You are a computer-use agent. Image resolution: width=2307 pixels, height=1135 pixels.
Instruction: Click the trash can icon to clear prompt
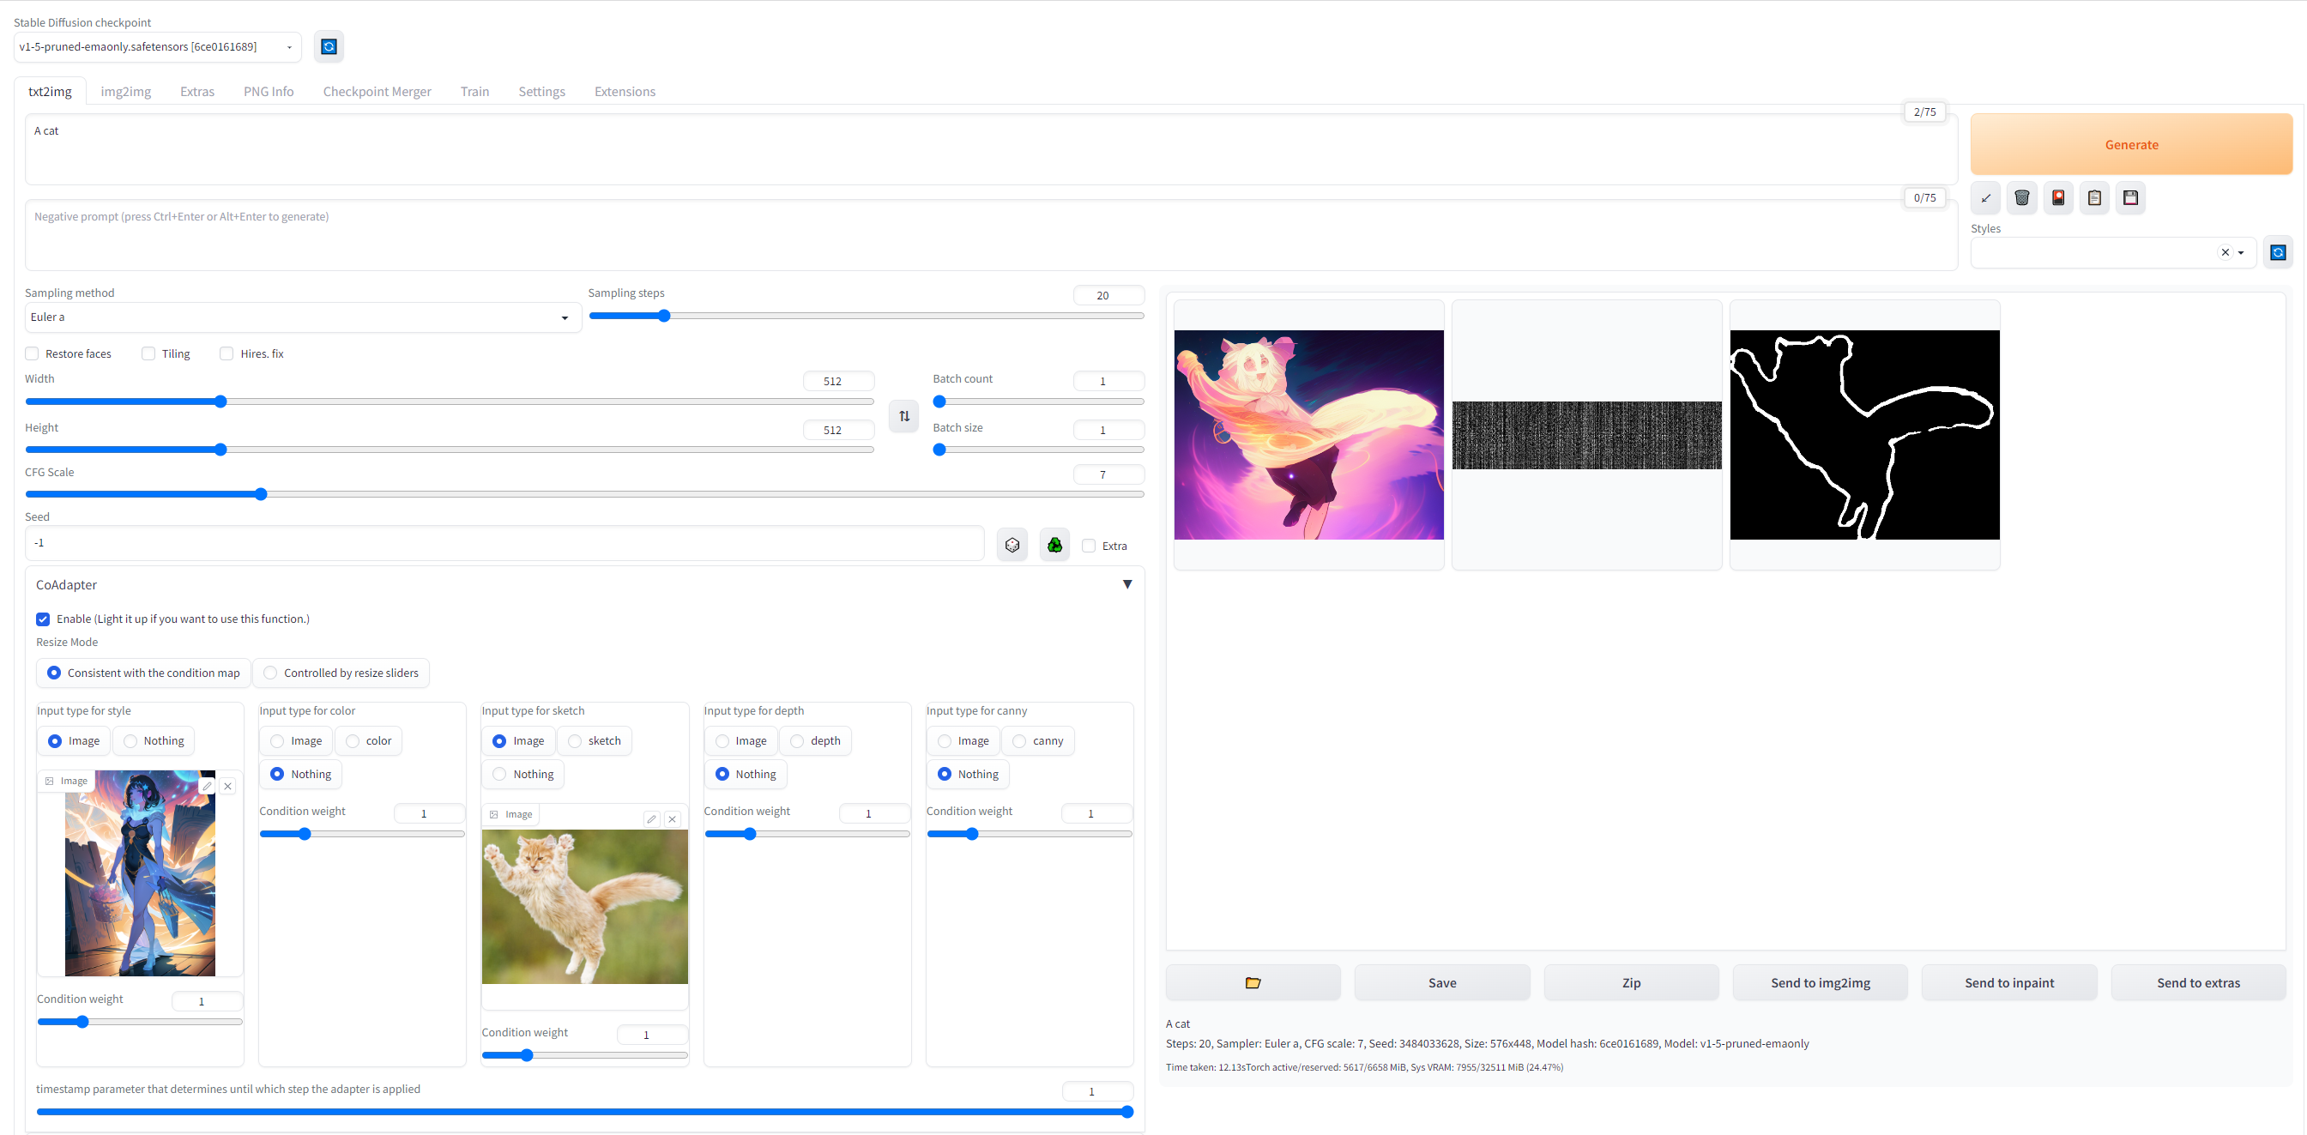(2021, 198)
